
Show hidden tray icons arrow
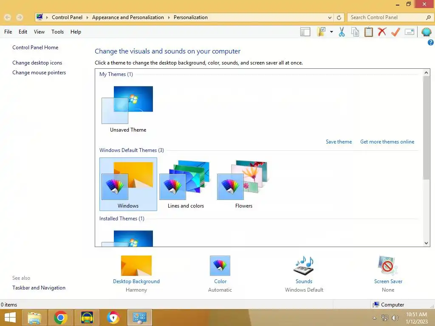(375, 318)
